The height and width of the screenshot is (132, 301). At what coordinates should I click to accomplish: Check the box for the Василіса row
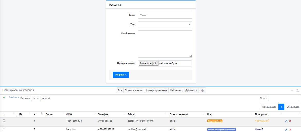coord(4,129)
